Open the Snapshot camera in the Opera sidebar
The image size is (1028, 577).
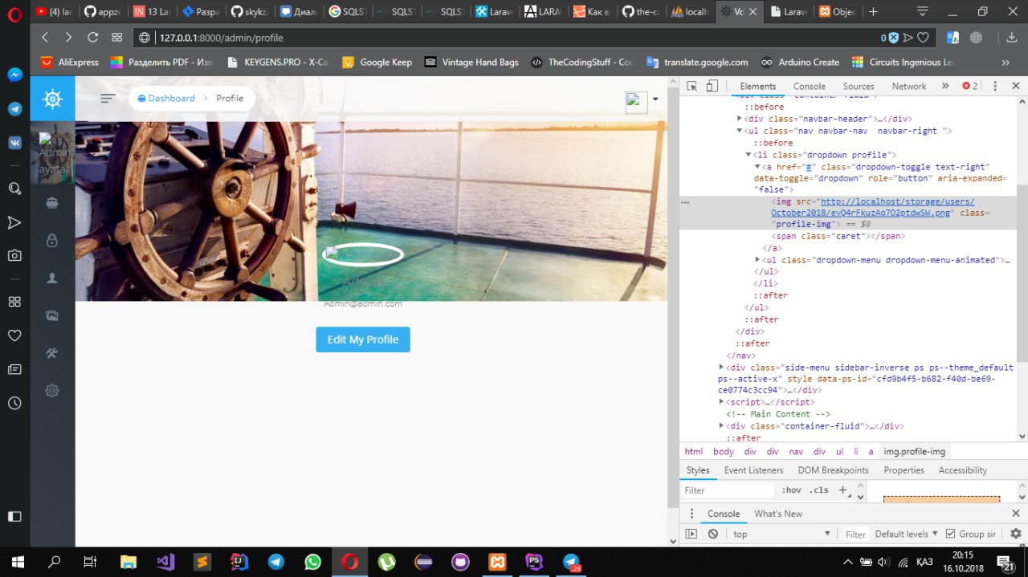(x=14, y=255)
